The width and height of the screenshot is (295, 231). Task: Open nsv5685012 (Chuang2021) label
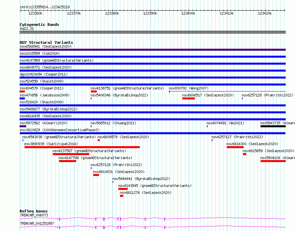[113, 123]
